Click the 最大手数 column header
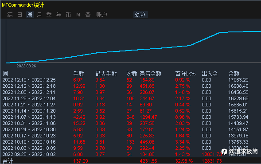The width and height of the screenshot is (261, 164). (106, 74)
